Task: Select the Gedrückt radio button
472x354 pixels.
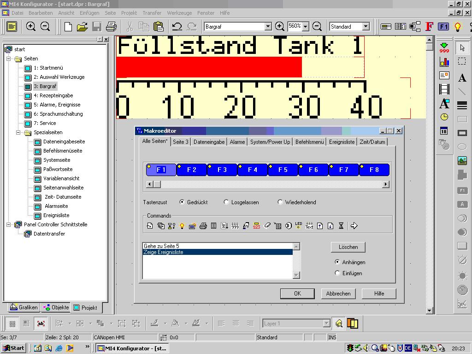Action: click(182, 202)
